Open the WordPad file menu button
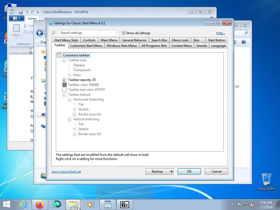 tap(16, 18)
